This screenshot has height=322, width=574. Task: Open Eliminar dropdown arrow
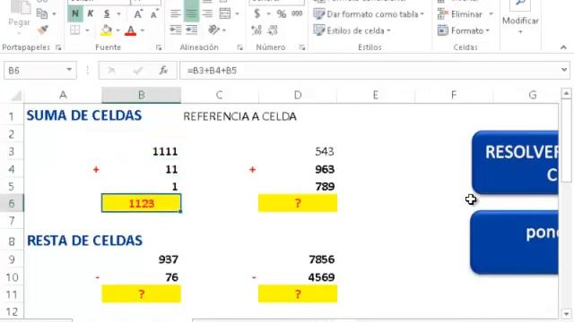[491, 14]
